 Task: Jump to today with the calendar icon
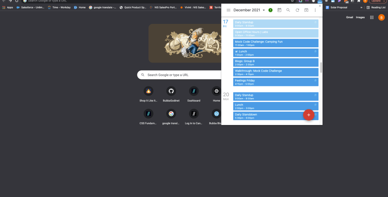(x=279, y=10)
